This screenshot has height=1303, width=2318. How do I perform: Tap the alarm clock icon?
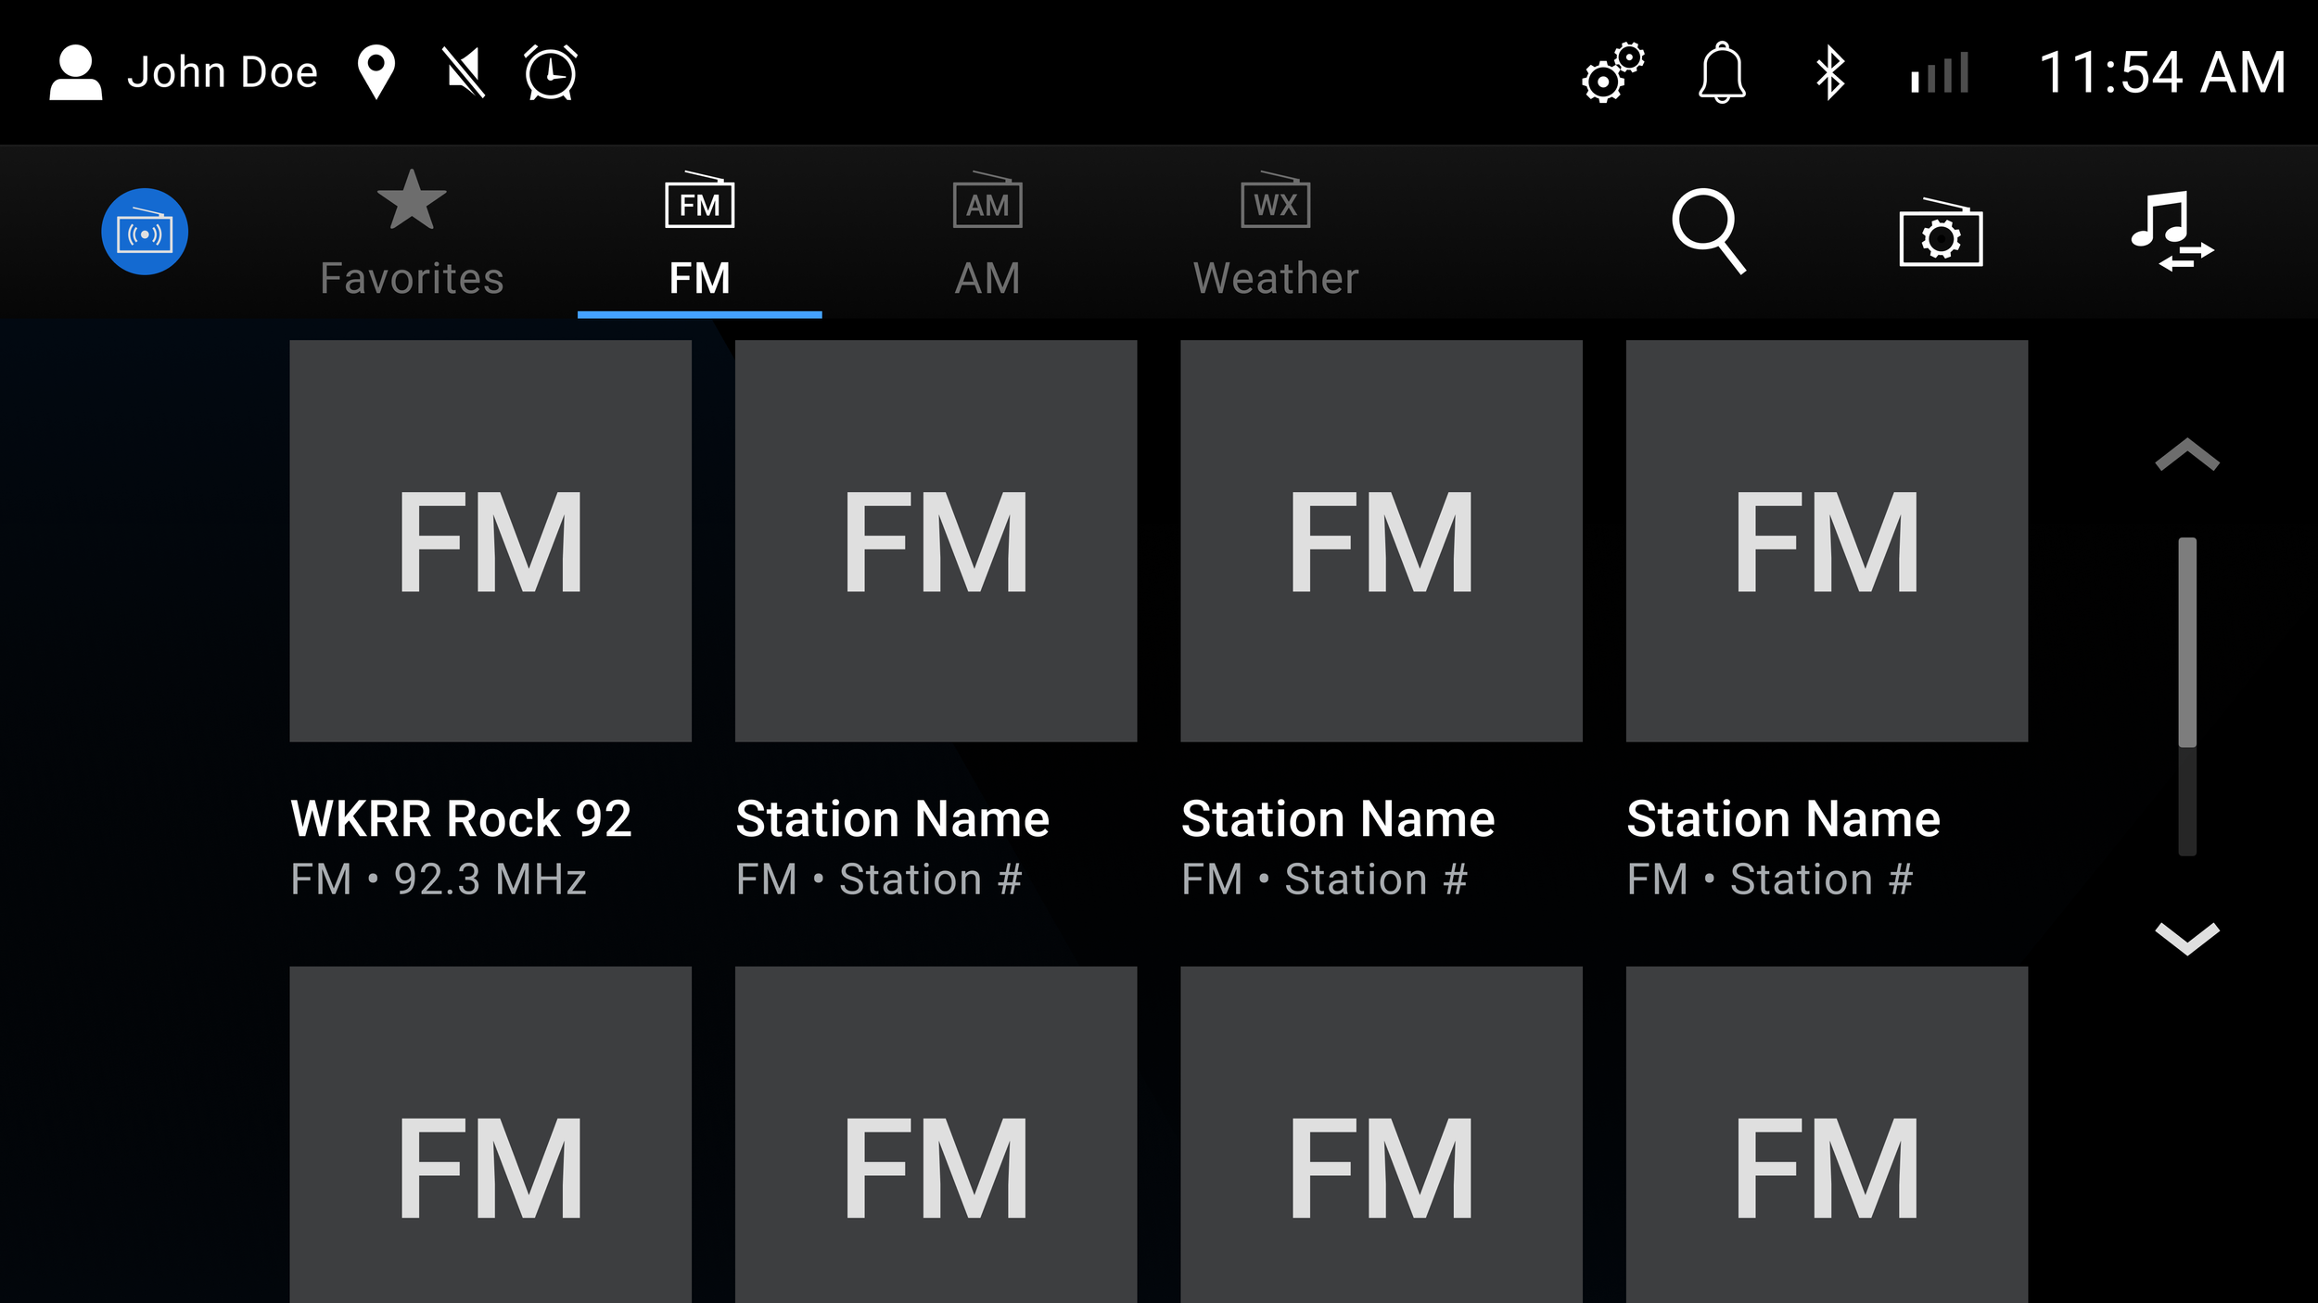pos(551,72)
